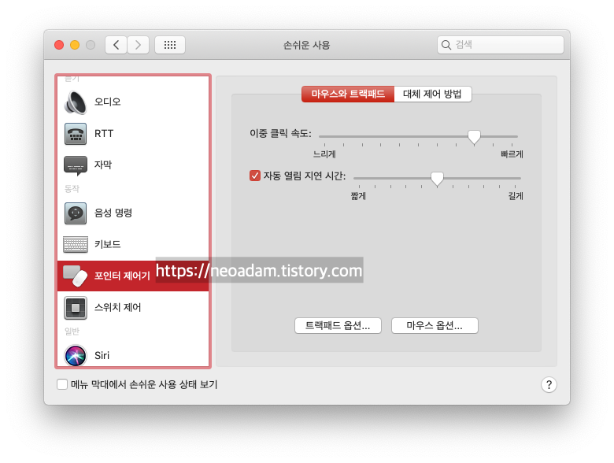614x463 pixels.
Task: Click the 키보드 label in sidebar
Action: point(108,244)
